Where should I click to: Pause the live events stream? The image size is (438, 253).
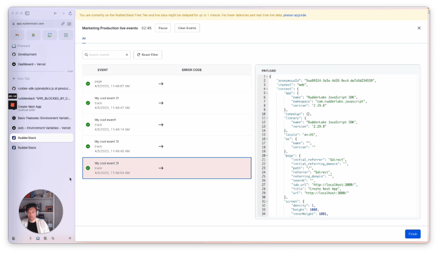point(162,28)
